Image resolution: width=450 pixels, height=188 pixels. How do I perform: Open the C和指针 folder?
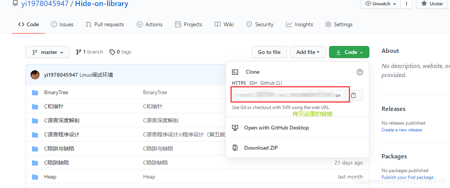(54, 107)
